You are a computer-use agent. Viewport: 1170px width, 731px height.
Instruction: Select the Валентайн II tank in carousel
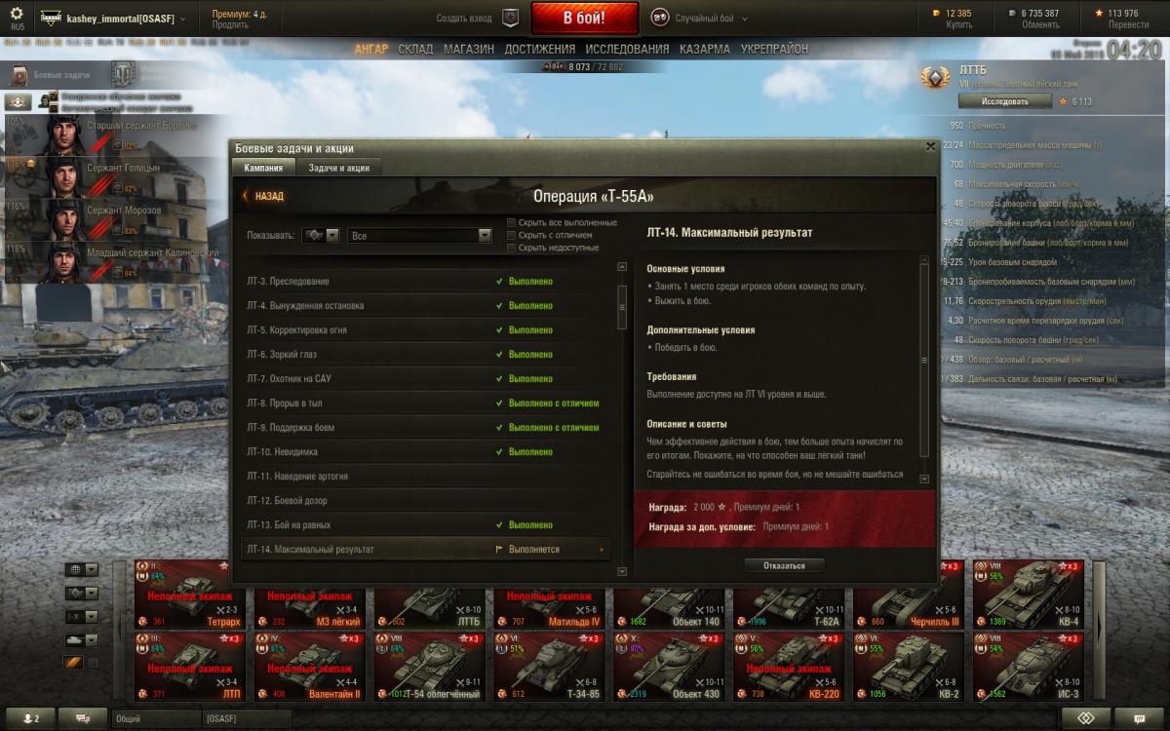[309, 667]
